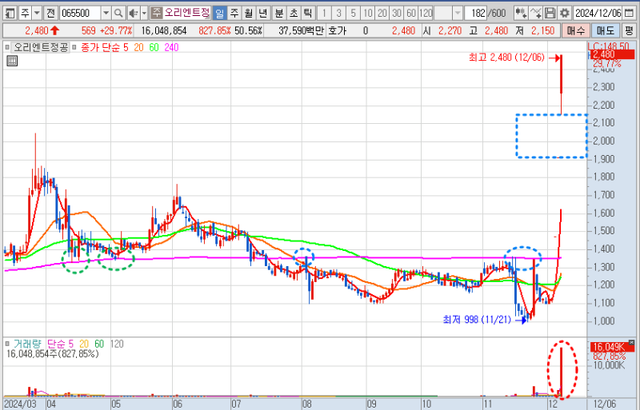The width and height of the screenshot is (640, 410).
Task: Open the custom interval dropdown arrow
Action: tap(458, 14)
